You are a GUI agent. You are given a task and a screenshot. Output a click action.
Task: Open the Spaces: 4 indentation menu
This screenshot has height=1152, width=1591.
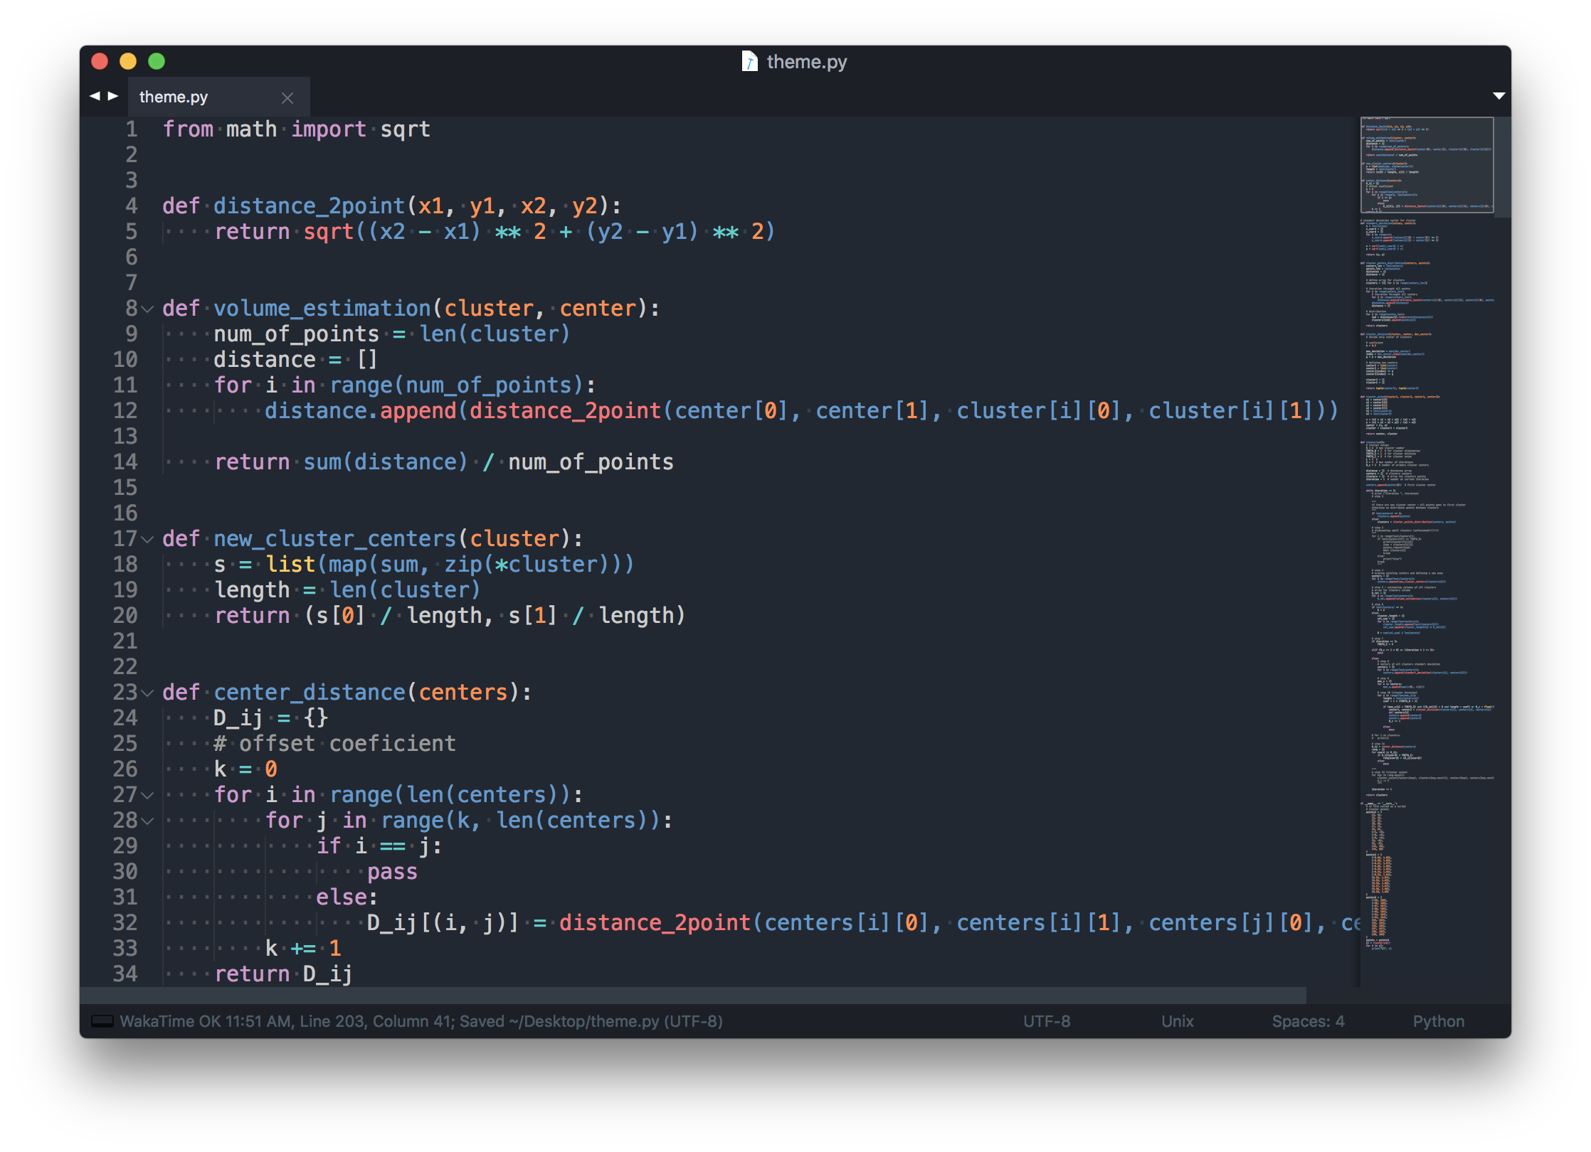1308,1021
